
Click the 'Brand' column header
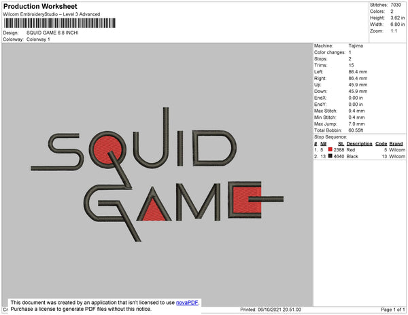pos(396,144)
